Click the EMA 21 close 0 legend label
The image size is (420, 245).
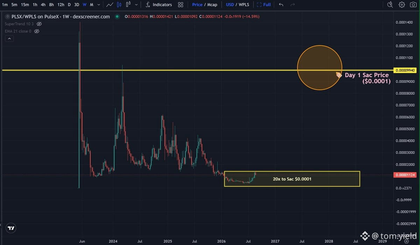point(18,31)
